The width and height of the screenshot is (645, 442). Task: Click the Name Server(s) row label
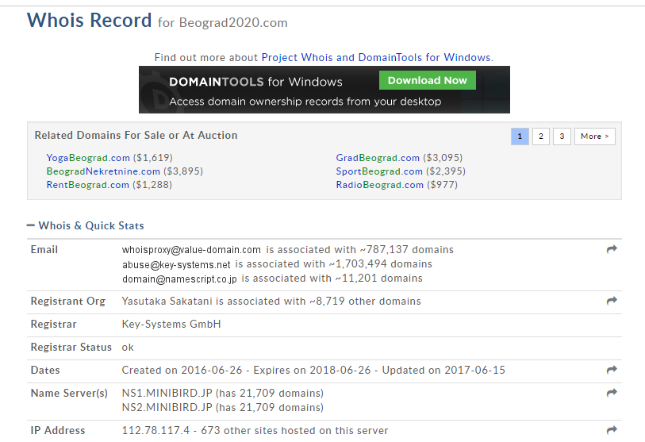(69, 393)
